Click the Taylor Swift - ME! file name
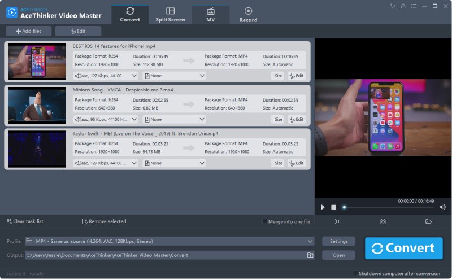 click(145, 133)
